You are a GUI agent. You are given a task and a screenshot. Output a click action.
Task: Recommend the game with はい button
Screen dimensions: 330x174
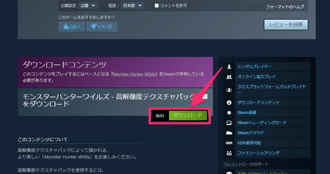71,27
